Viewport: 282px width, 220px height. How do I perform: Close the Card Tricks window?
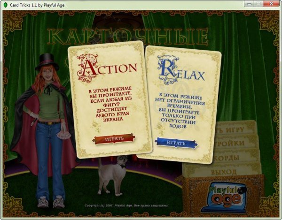(x=272, y=4)
